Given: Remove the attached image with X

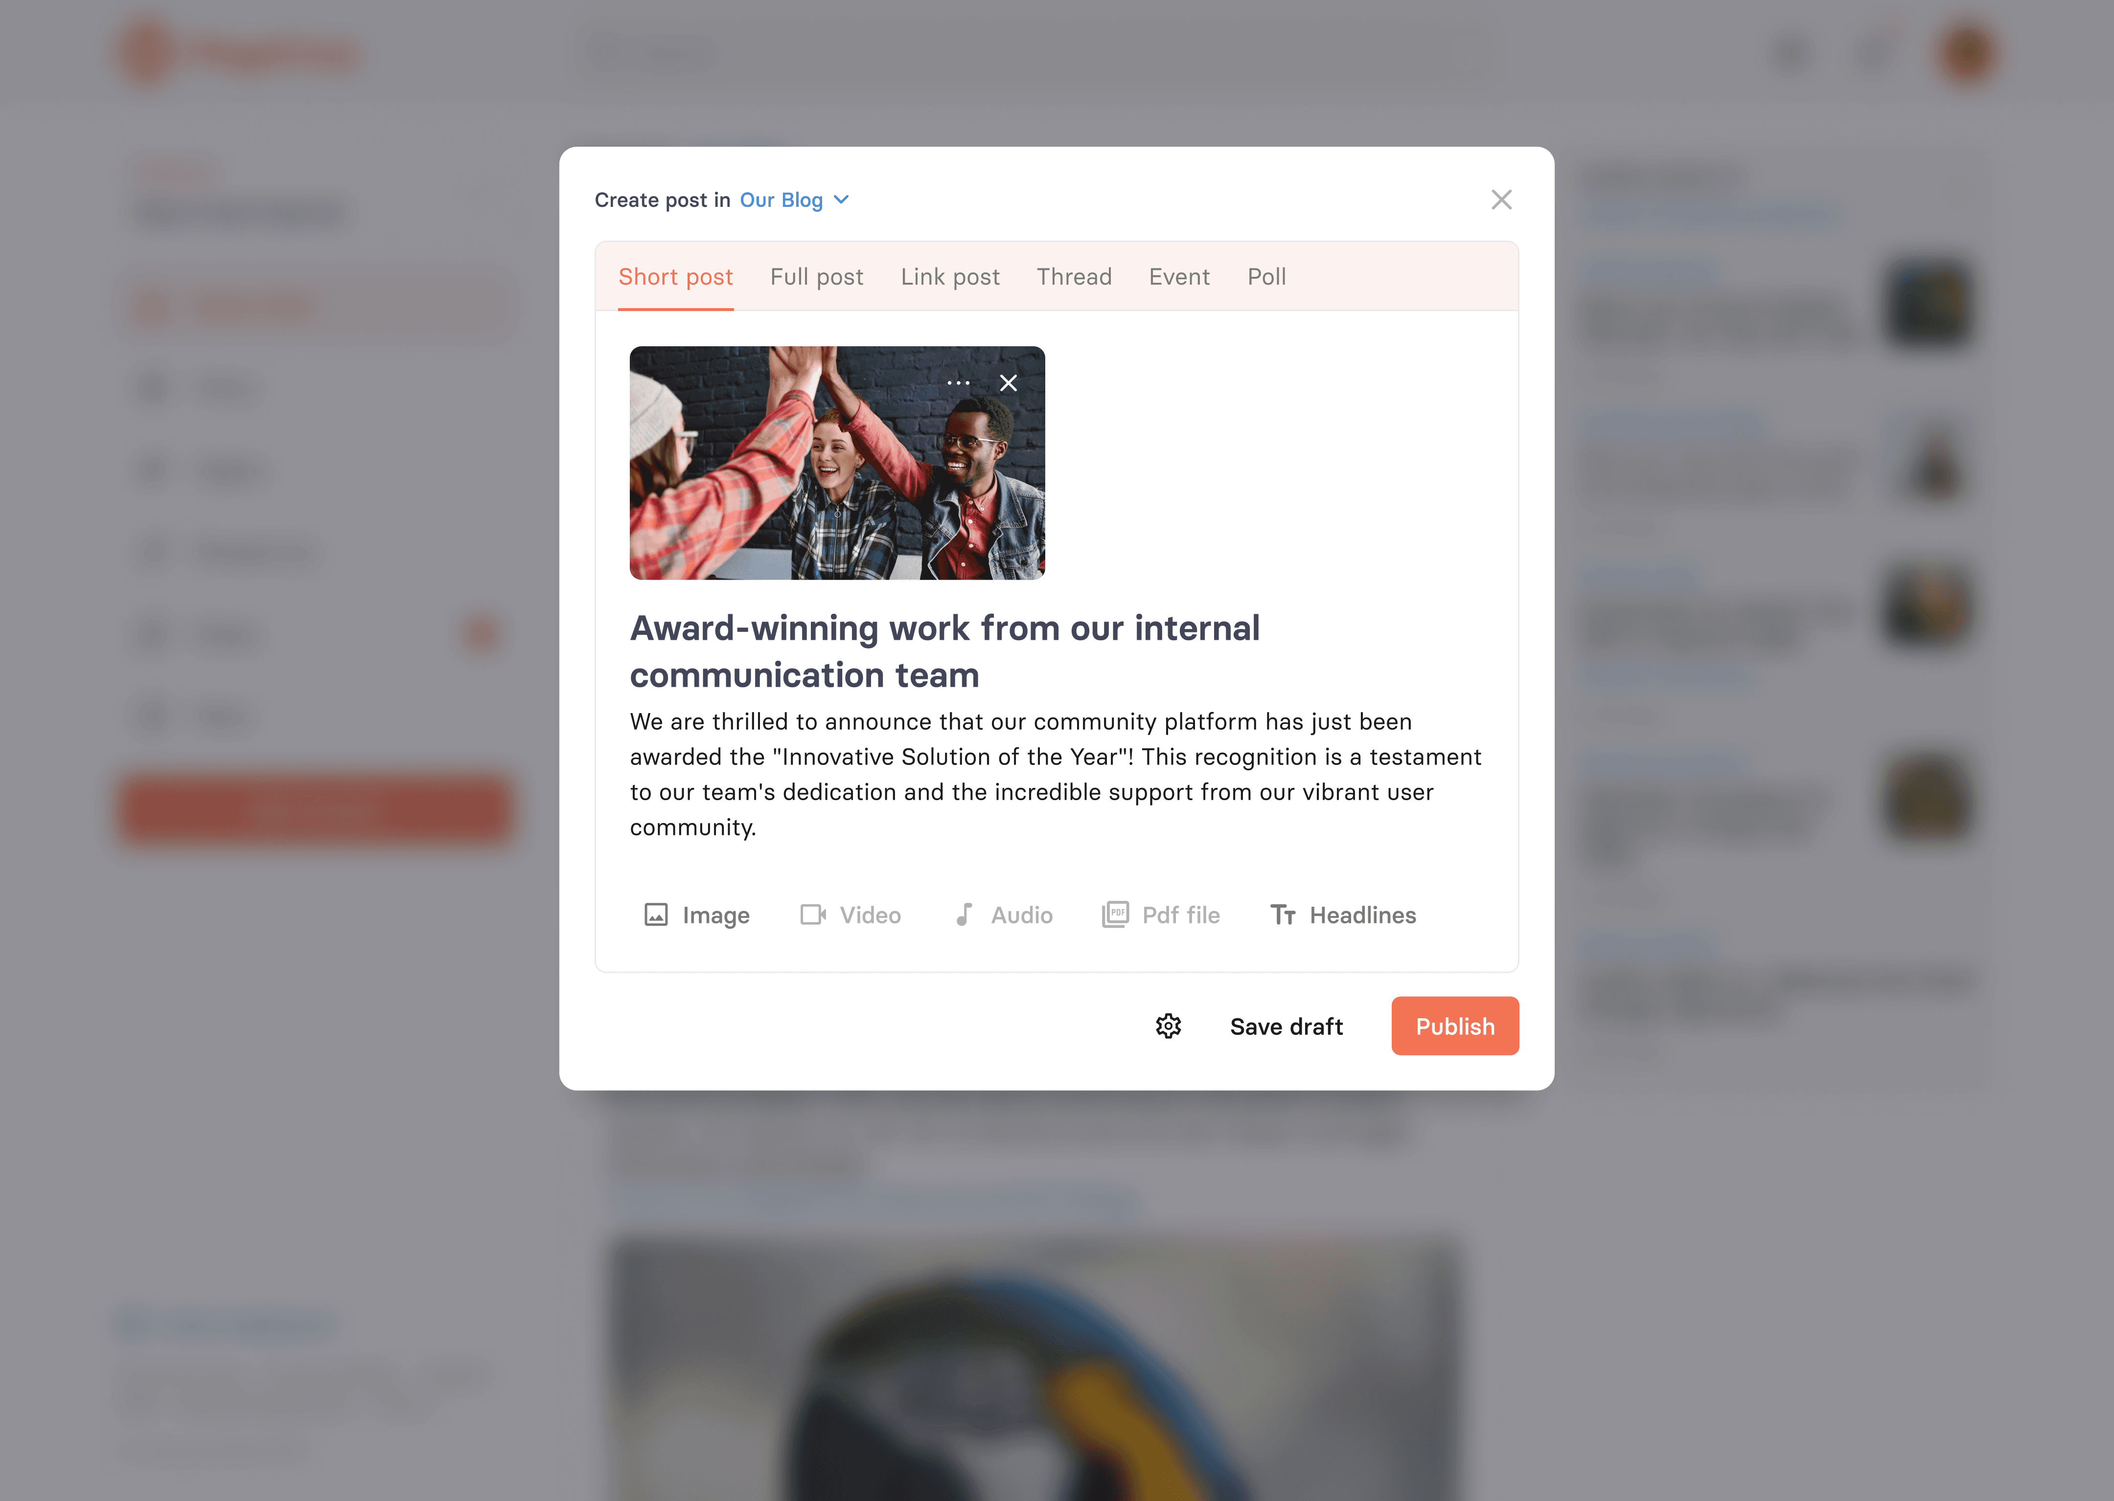Looking at the screenshot, I should click(1009, 380).
